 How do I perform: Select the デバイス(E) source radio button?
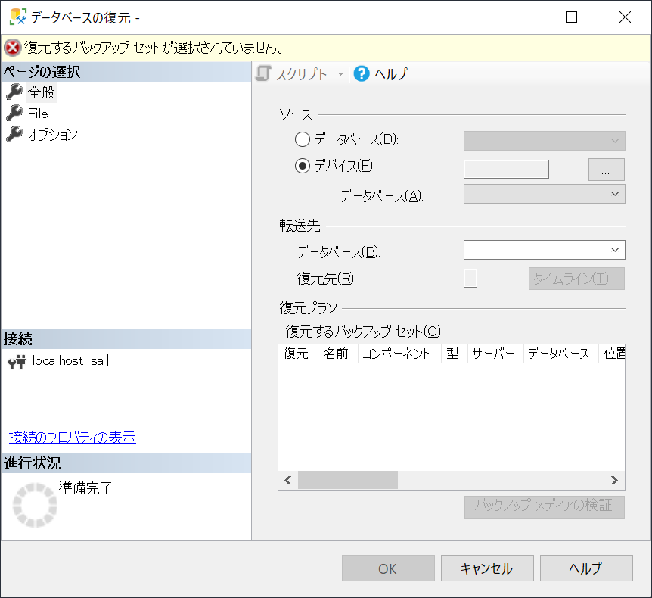pyautogui.click(x=303, y=166)
